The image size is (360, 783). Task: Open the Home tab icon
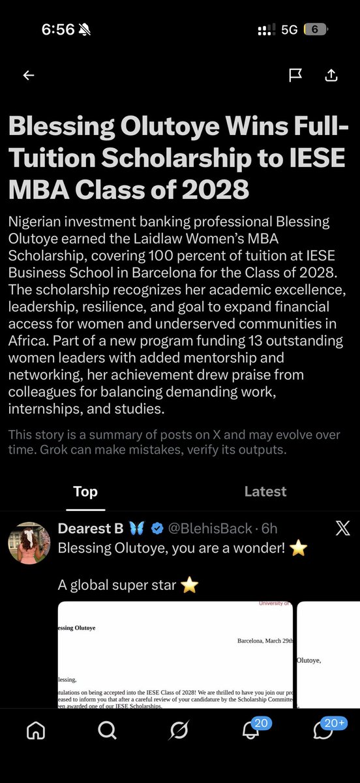pyautogui.click(x=36, y=731)
